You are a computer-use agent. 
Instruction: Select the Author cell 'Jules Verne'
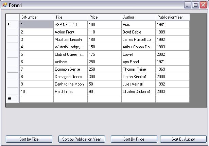tap(138, 84)
